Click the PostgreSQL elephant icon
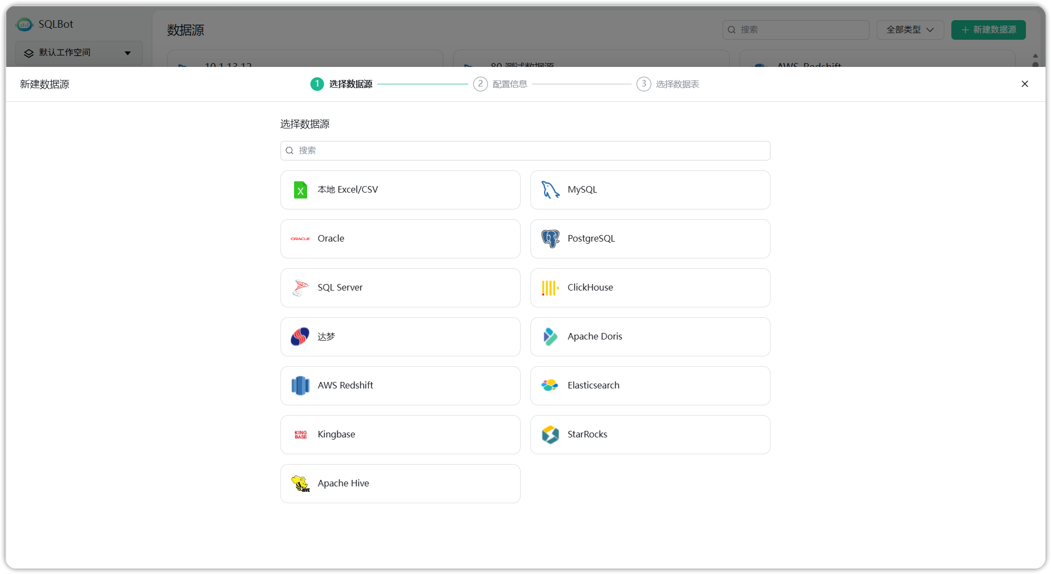 pyautogui.click(x=550, y=239)
